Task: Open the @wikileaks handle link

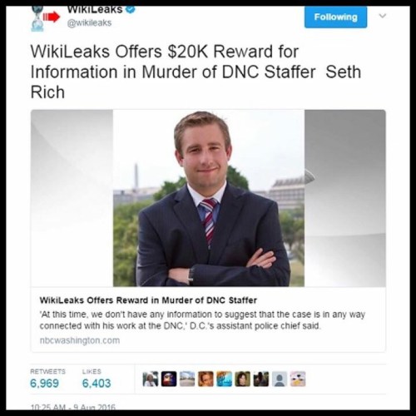Action: (x=89, y=22)
